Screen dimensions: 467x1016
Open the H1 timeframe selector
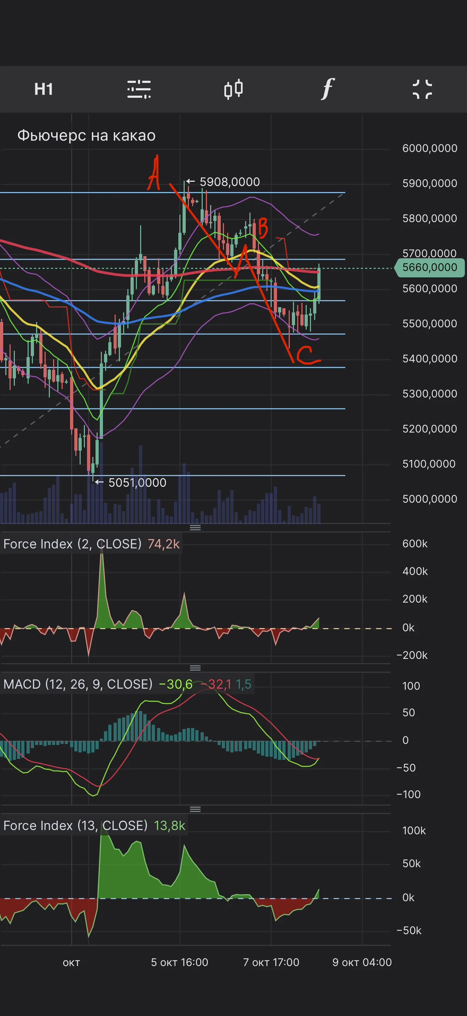(44, 89)
